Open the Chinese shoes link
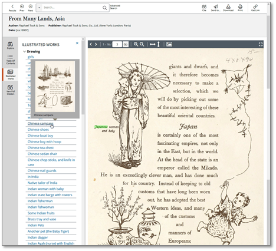The image size is (276, 251). coord(38,130)
